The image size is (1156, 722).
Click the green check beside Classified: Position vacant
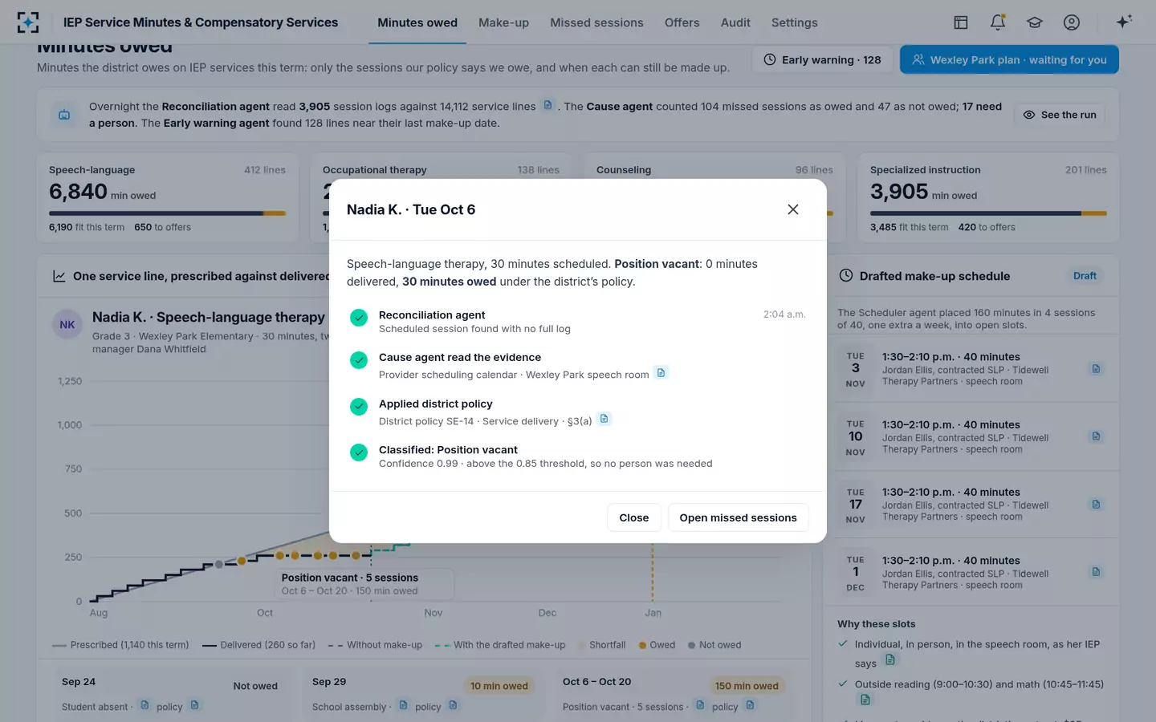[359, 452]
